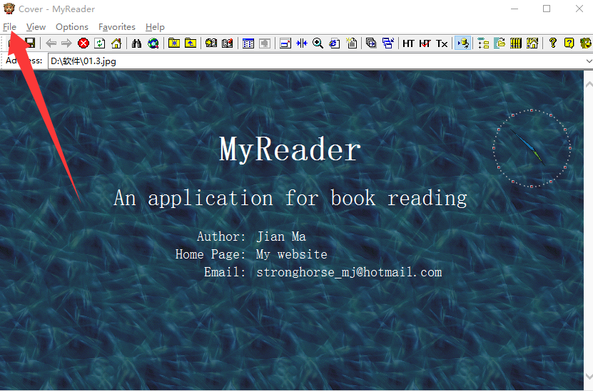This screenshot has width=593, height=391.
Task: Toggle the highlighted pressed toolbar button
Action: coord(462,43)
